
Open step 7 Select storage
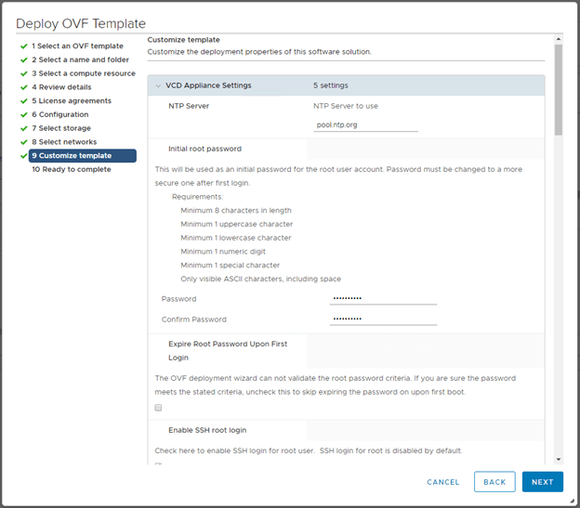[61, 128]
